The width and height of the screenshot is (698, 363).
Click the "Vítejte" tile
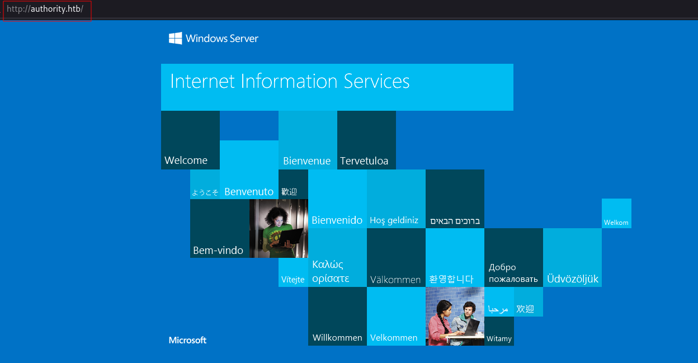point(293,272)
